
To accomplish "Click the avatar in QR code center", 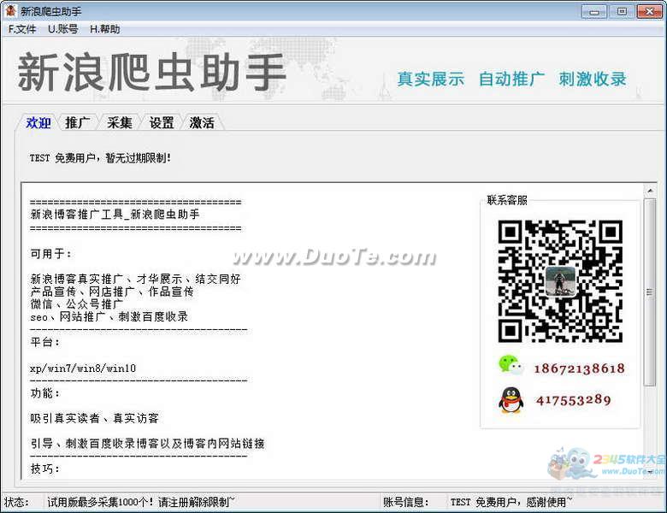I will click(560, 281).
